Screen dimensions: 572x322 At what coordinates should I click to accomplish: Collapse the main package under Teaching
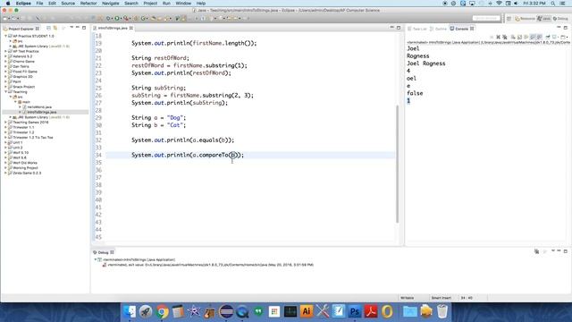click(15, 102)
